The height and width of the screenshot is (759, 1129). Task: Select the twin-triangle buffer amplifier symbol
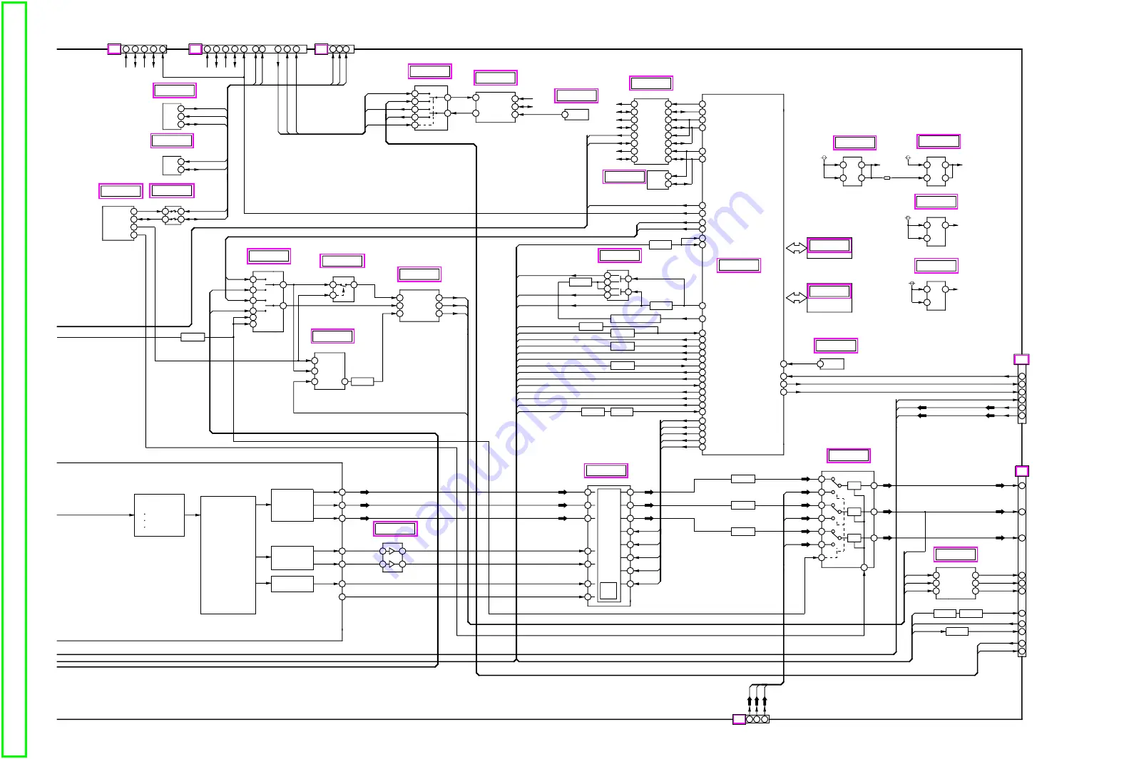pyautogui.click(x=392, y=558)
